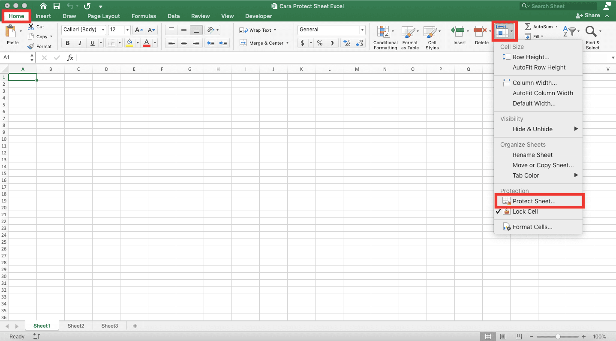Image resolution: width=616 pixels, height=341 pixels.
Task: Click the Format cells ribbon icon
Action: coord(502,31)
